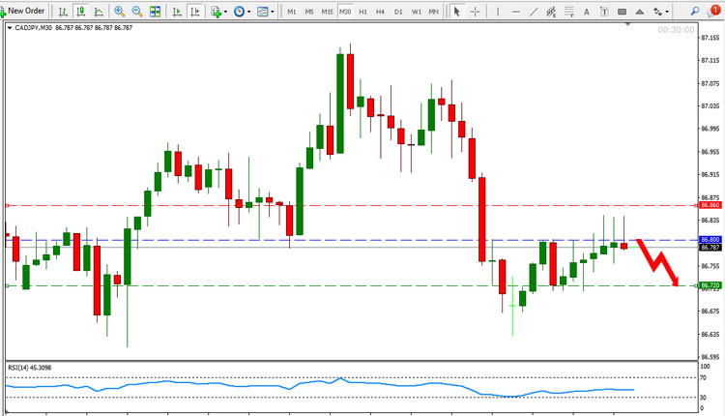This screenshot has width=725, height=416.
Task: Zoom out of the chart
Action: point(137,12)
